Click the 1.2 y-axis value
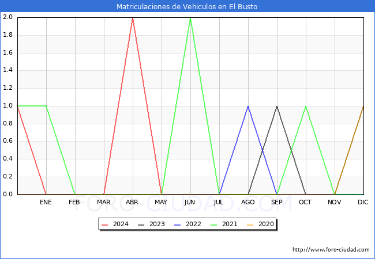Screen dimensions: 375x259 (7, 87)
